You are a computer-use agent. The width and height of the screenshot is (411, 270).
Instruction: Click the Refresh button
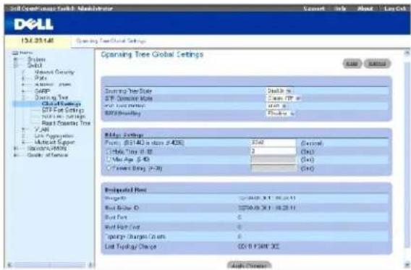[377, 64]
